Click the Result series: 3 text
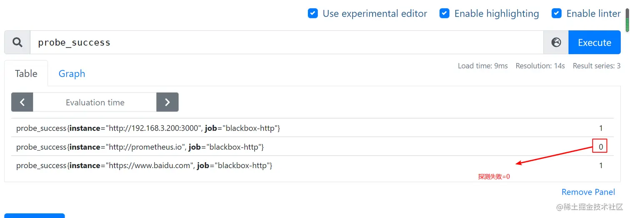 596,66
